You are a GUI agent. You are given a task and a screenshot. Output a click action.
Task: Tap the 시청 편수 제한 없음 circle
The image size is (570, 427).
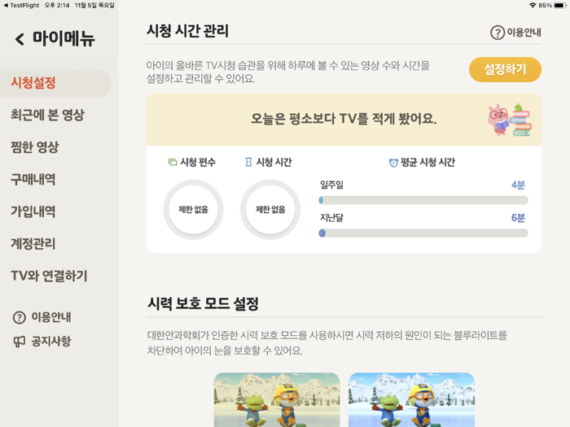pyautogui.click(x=193, y=210)
